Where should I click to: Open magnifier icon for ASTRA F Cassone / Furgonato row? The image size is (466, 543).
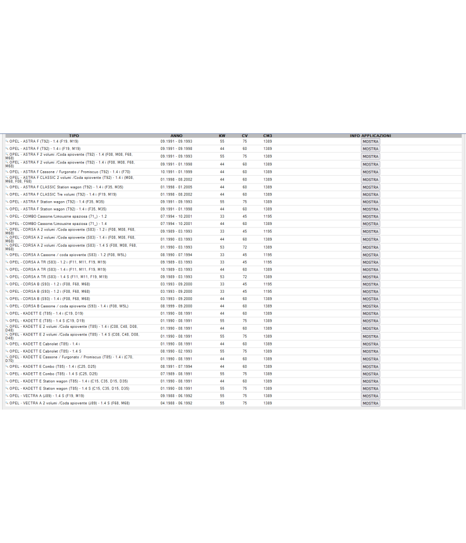tap(7, 172)
